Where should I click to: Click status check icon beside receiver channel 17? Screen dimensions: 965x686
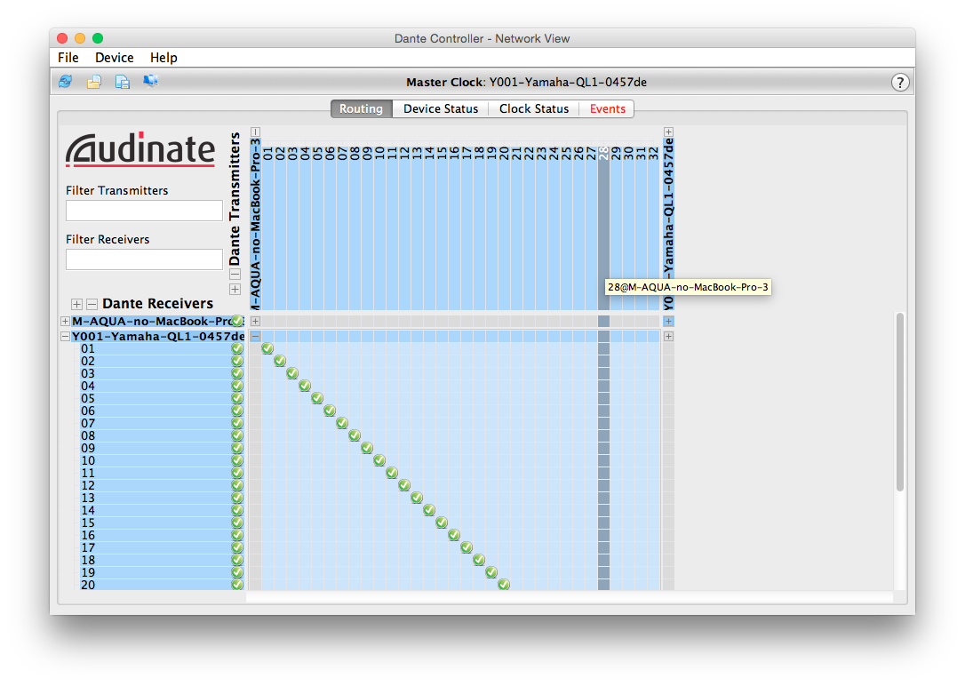tap(237, 547)
